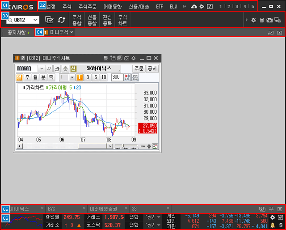Switch to virtual screen 2
Image resolution: width=286 pixels, height=230 pixels.
(x=229, y=7)
